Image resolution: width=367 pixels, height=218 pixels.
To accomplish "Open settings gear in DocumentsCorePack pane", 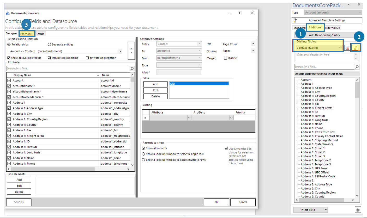I will 358,210.
